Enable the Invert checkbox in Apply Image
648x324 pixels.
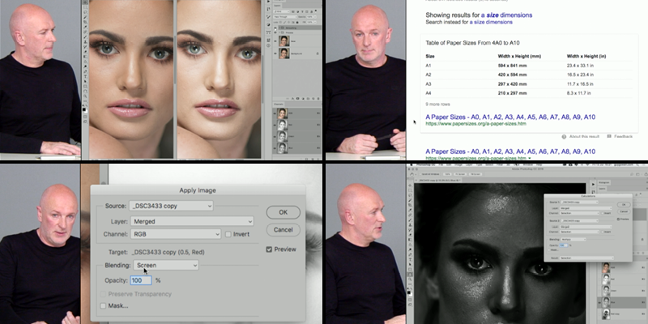230,234
